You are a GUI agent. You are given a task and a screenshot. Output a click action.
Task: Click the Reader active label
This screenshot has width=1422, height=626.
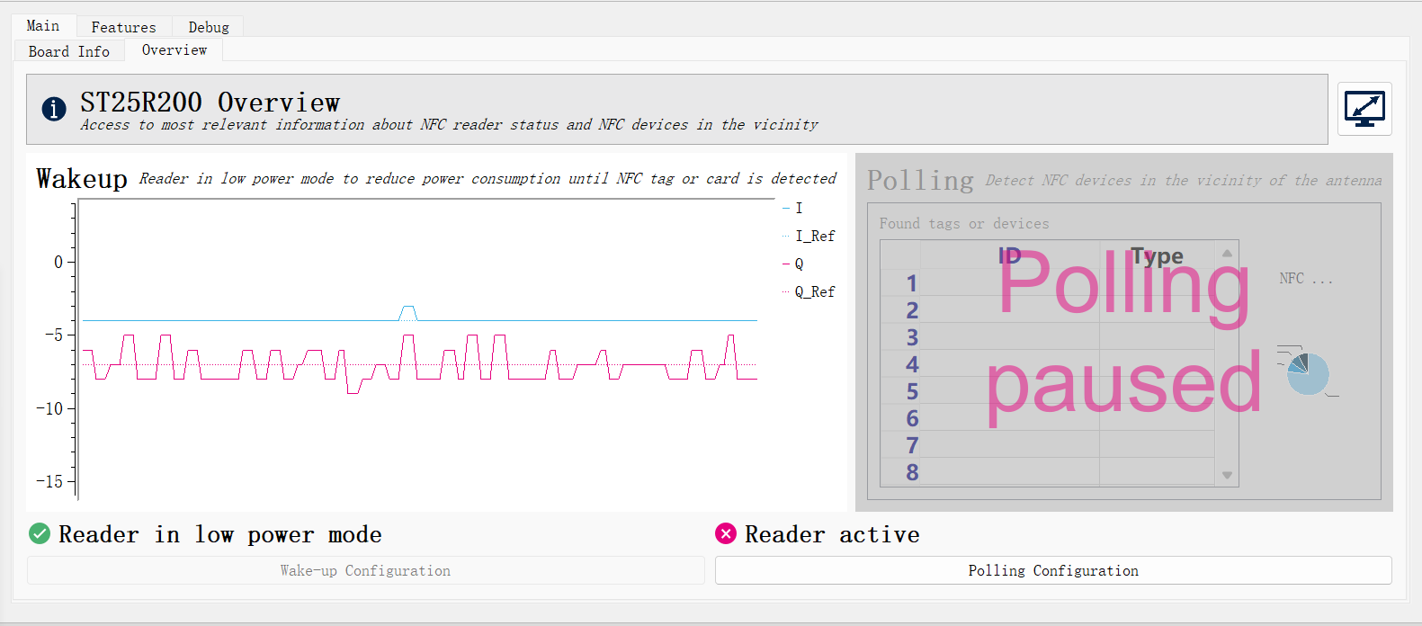[832, 534]
